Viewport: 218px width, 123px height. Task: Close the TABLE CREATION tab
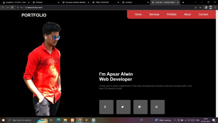[118, 2]
